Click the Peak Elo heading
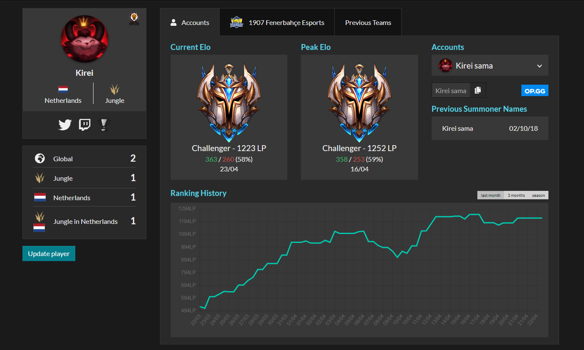The image size is (584, 350). tap(316, 47)
